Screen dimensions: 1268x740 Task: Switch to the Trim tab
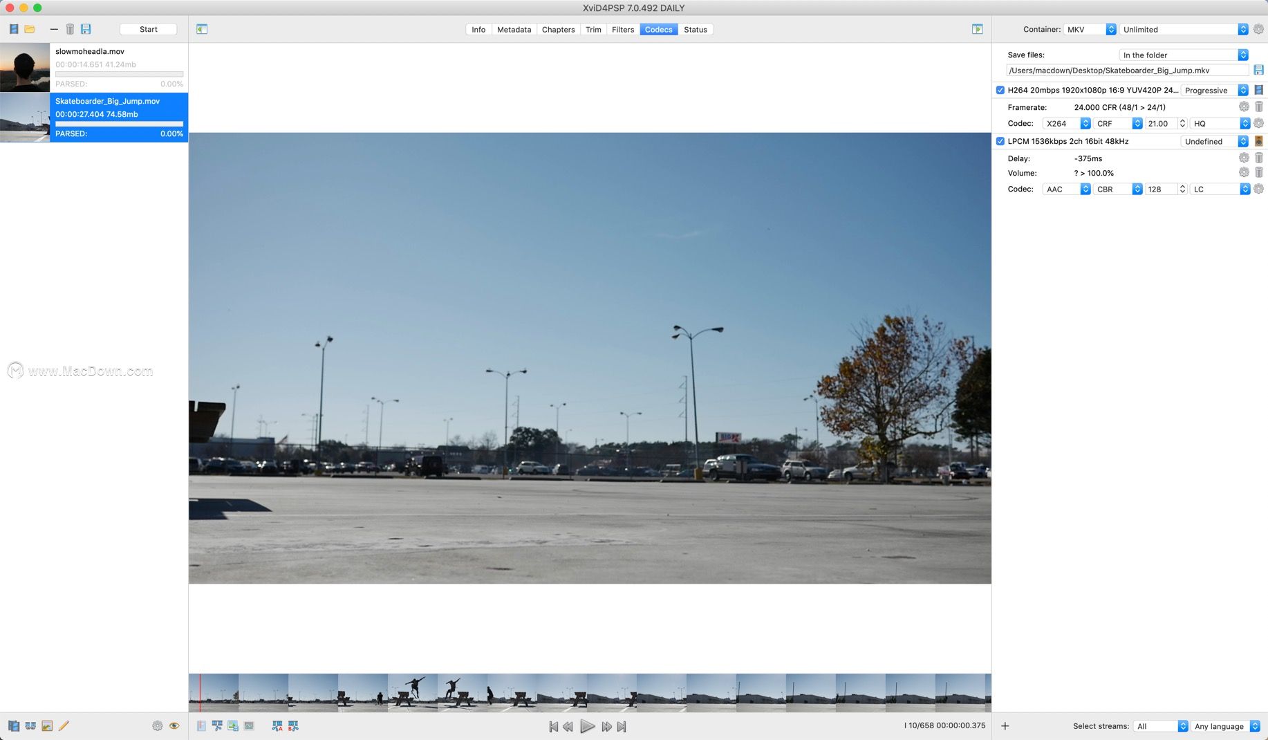tap(593, 29)
